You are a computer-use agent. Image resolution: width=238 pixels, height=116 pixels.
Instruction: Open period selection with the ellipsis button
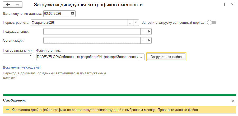pos(130,23)
